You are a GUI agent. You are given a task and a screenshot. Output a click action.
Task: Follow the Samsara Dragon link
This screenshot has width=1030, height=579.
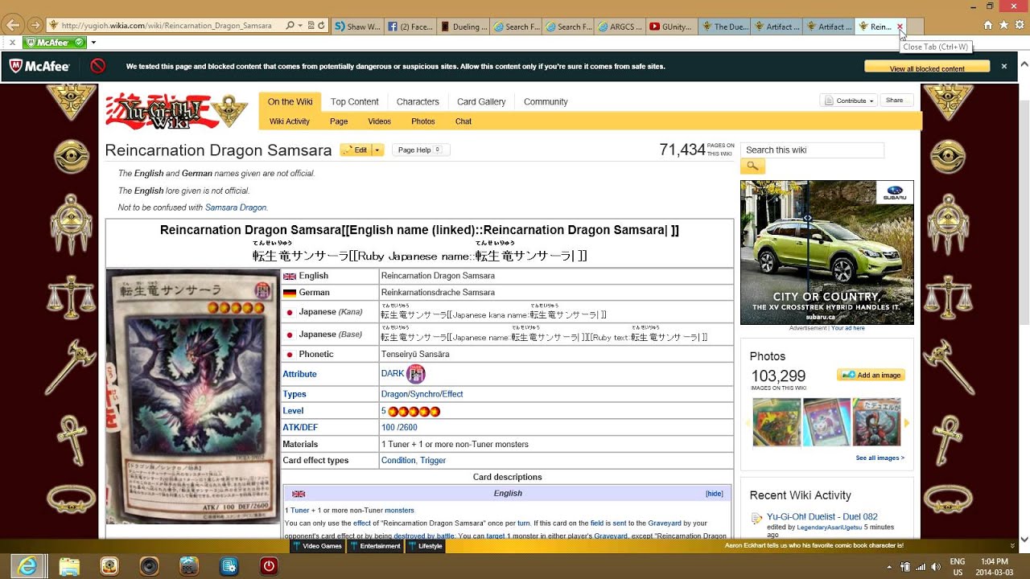coord(236,207)
